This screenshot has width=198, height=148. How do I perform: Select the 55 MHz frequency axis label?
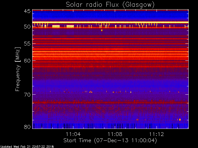[27, 44]
